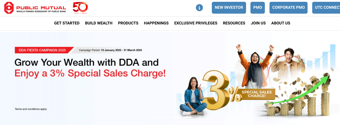Open the CORPORATE PMO login button
The width and height of the screenshot is (340, 125).
[289, 8]
